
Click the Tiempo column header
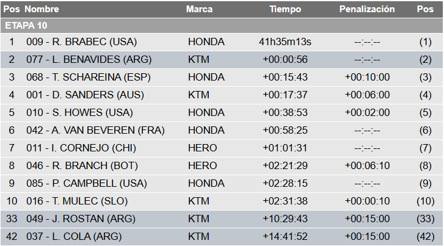coord(285,10)
